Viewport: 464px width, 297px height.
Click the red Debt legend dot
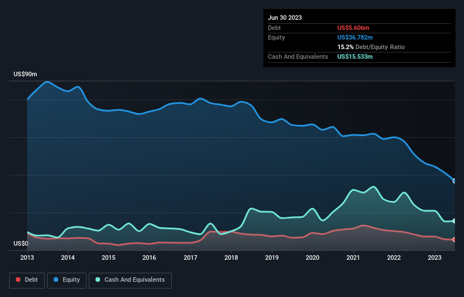[18, 279]
